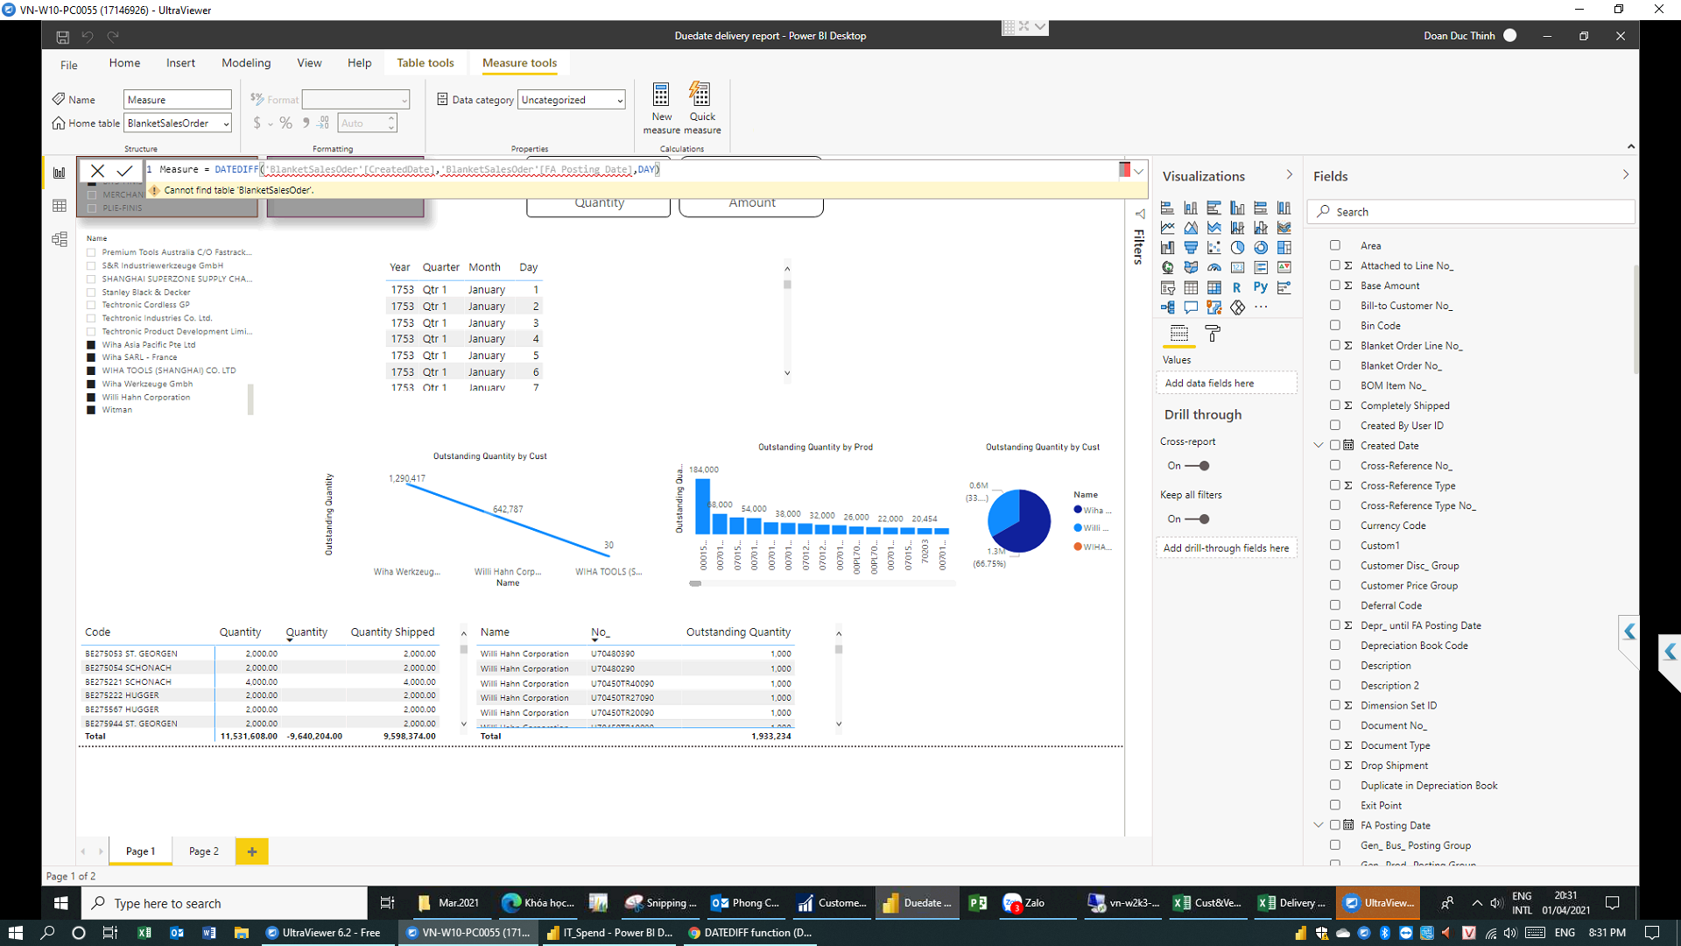Click the Quantity button on canvas
Image resolution: width=1681 pixels, height=946 pixels.
pos(599,204)
